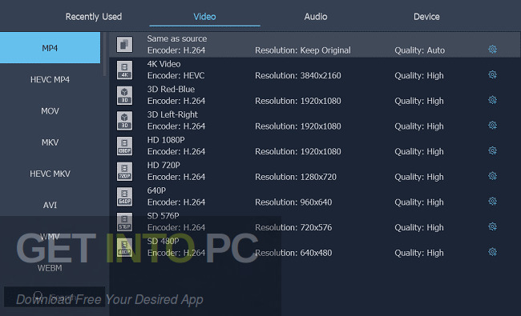Click the 1080P film icon
Image resolution: width=521 pixels, height=316 pixels.
[124, 146]
